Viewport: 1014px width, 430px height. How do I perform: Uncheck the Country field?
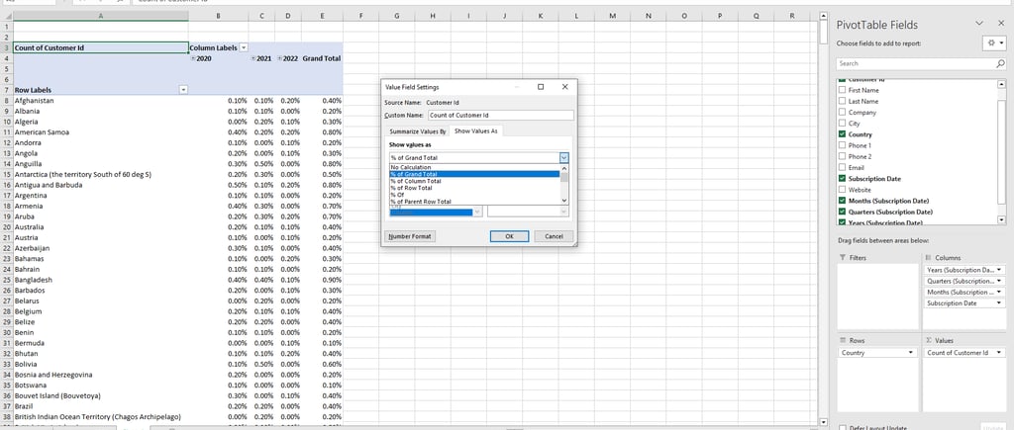pyautogui.click(x=842, y=134)
